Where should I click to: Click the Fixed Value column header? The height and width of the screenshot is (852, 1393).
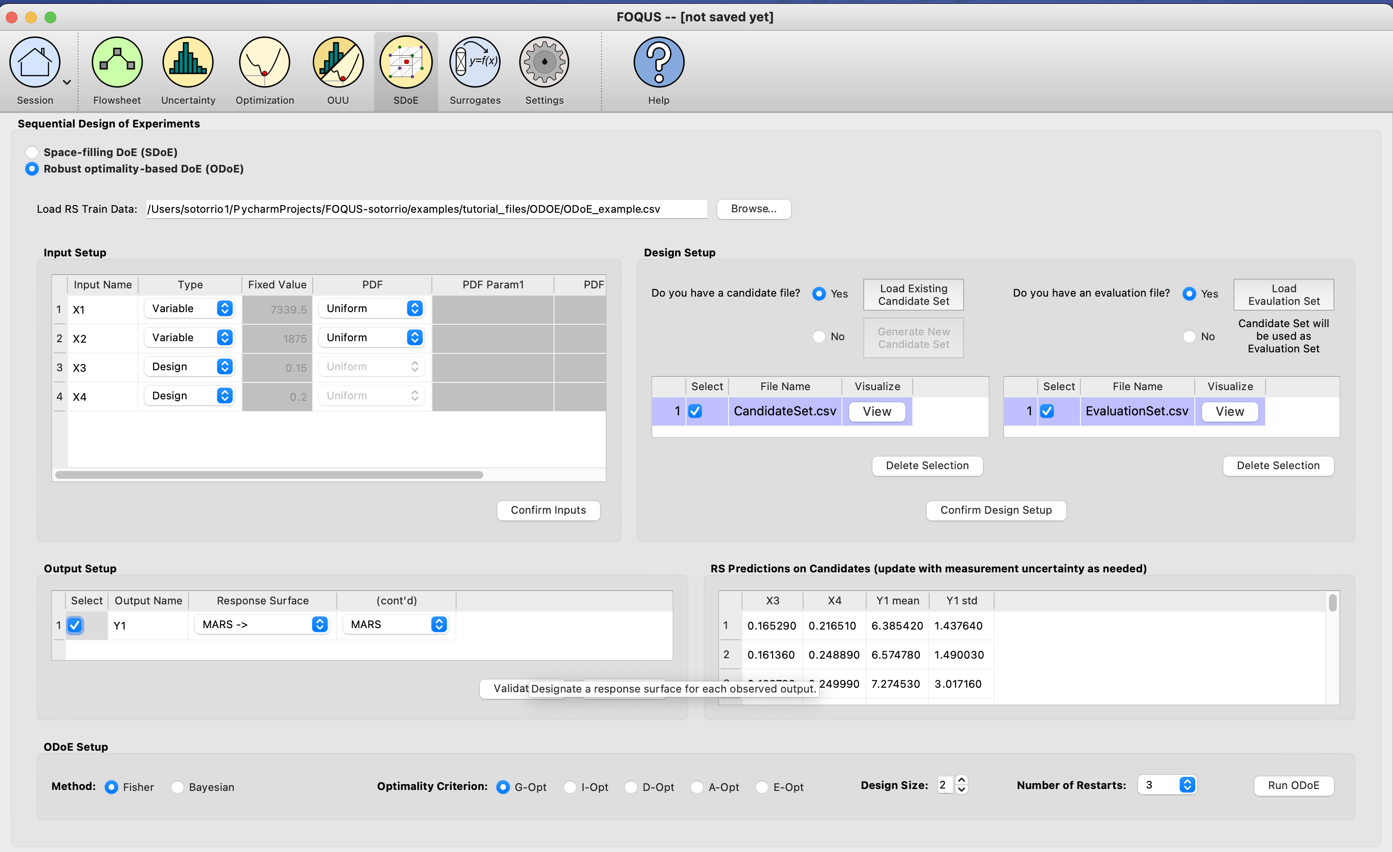click(277, 284)
